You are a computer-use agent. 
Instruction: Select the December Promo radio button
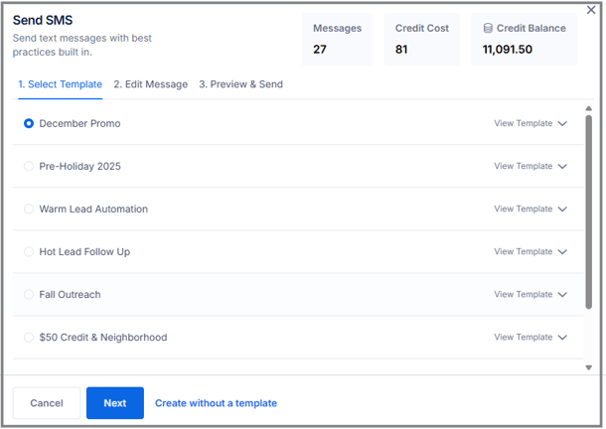29,124
